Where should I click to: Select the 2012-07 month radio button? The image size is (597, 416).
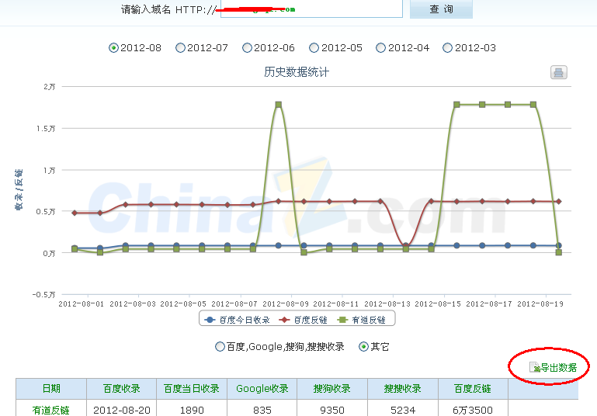click(x=181, y=48)
